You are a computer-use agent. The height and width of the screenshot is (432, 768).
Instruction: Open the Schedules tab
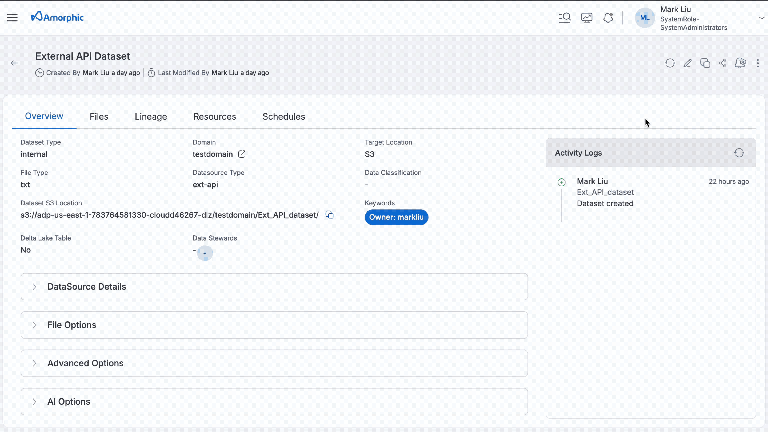tap(283, 116)
